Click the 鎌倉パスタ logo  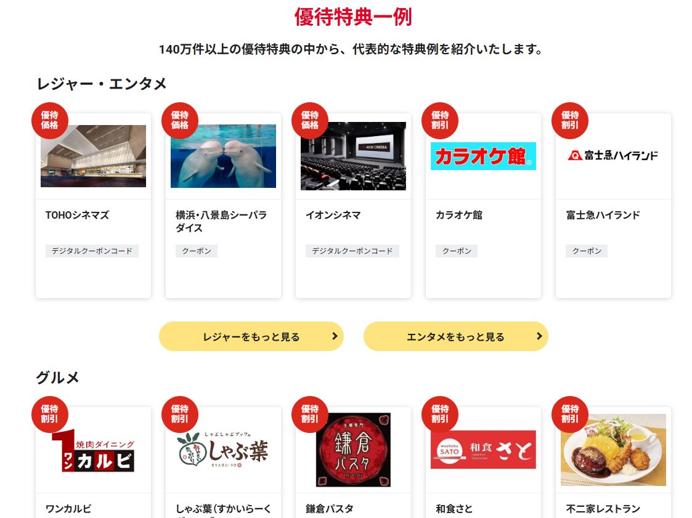pyautogui.click(x=353, y=450)
